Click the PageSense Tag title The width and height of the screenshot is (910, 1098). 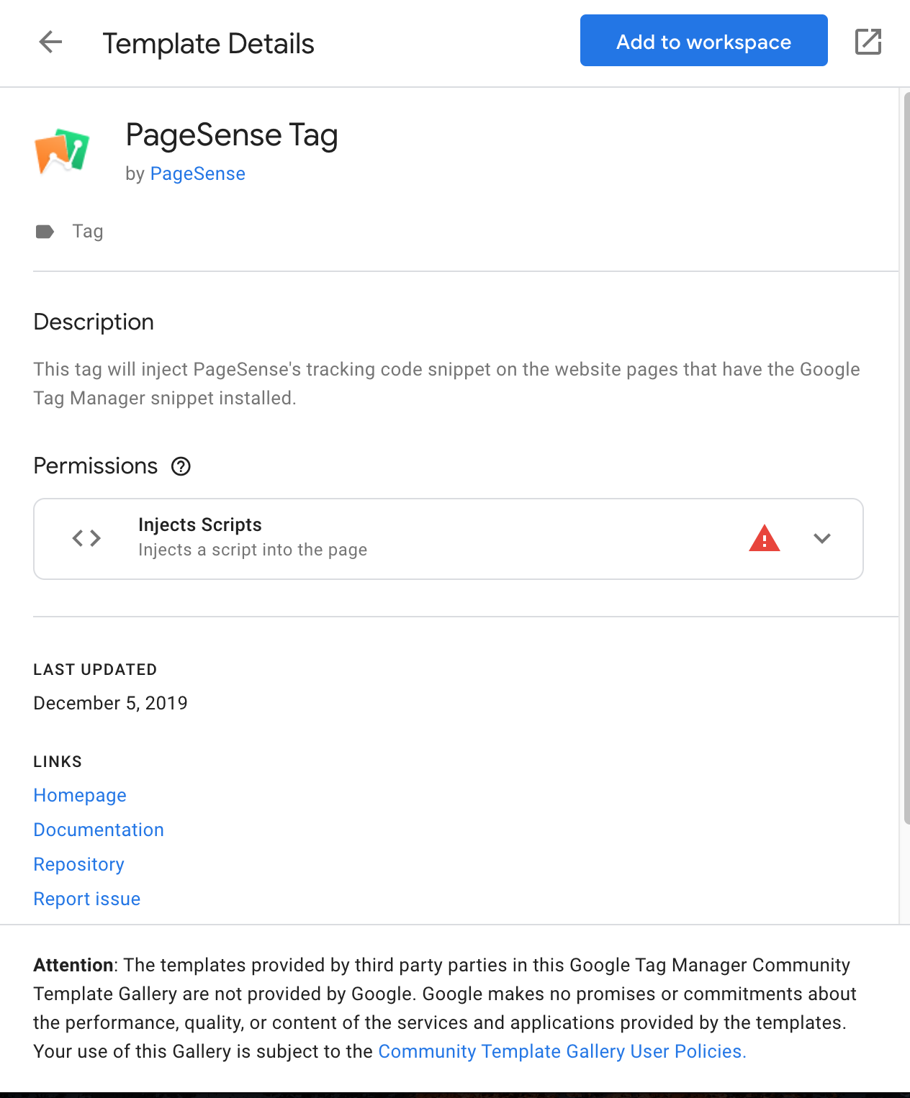232,135
